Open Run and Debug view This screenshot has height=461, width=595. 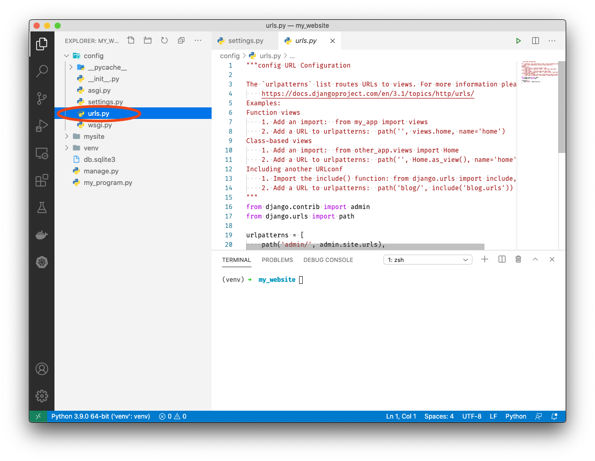coord(42,126)
